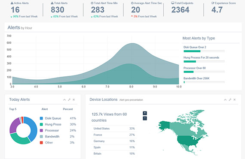Click the Processor Over 80 progress bar
The image size is (245, 159).
[204, 72]
